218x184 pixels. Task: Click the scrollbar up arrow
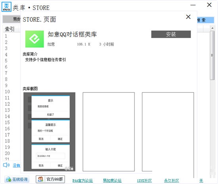[212, 28]
